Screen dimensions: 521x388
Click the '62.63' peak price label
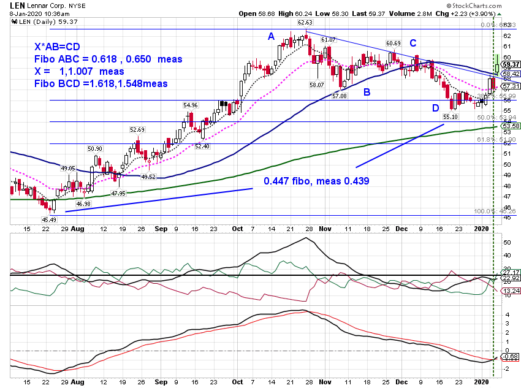(x=305, y=23)
